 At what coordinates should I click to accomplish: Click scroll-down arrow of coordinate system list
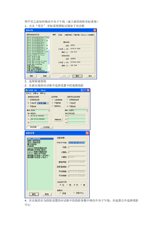pos(49,72)
